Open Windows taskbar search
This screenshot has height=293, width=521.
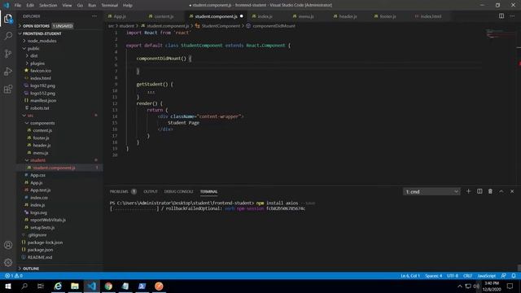(x=24, y=286)
